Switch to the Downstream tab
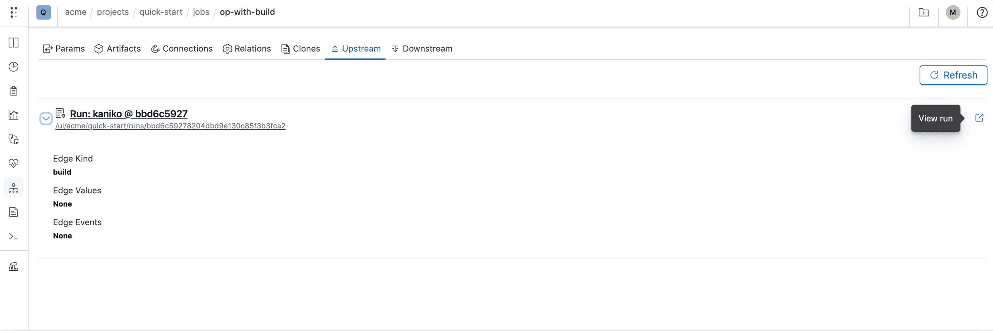This screenshot has width=993, height=331. [x=422, y=48]
